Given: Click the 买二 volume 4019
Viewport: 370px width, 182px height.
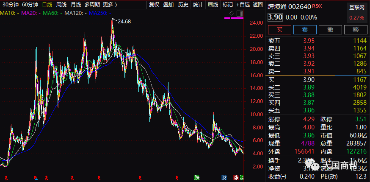Looking at the screenshot, I should click(x=361, y=87).
